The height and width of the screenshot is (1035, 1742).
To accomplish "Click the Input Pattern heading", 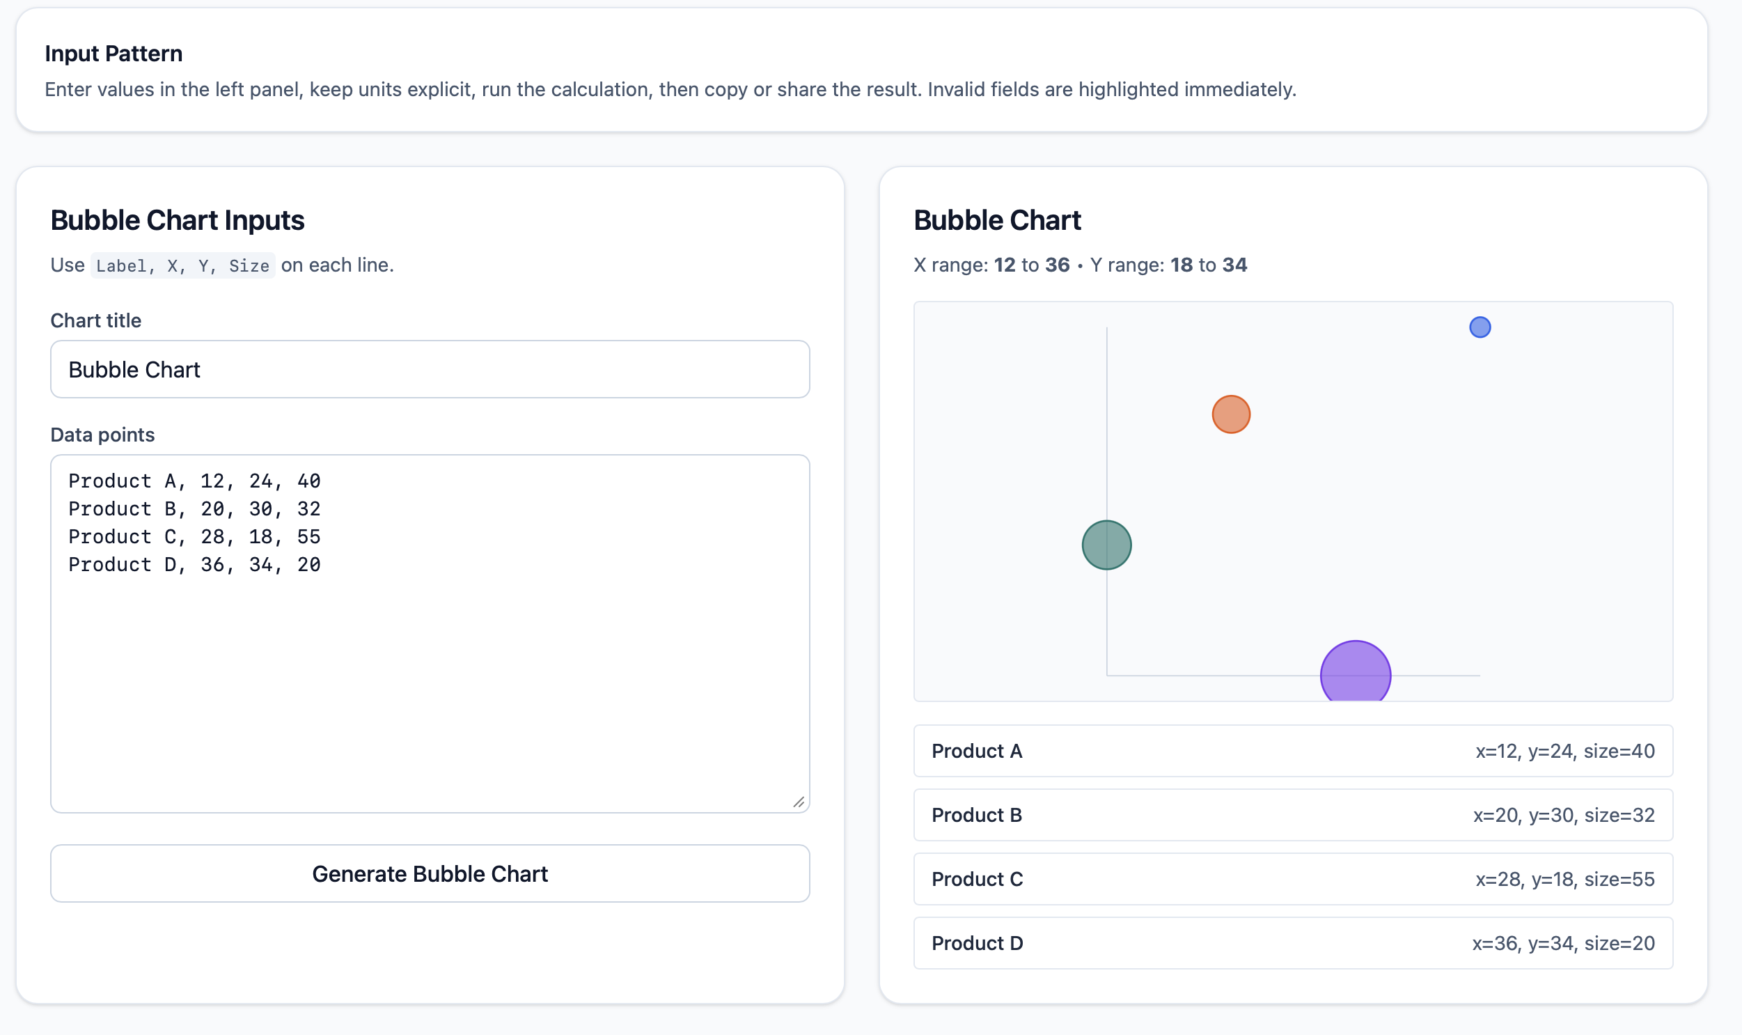I will tap(113, 52).
